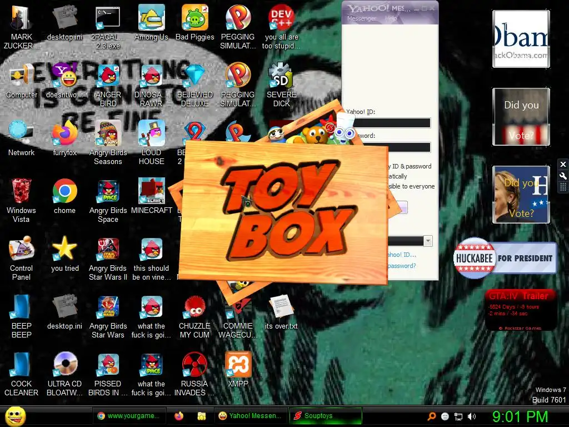The width and height of the screenshot is (569, 427).
Task: Switch to the Souptoys taskbar button
Action: tap(326, 416)
